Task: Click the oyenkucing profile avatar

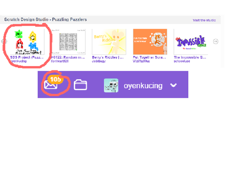Action: coord(111,85)
